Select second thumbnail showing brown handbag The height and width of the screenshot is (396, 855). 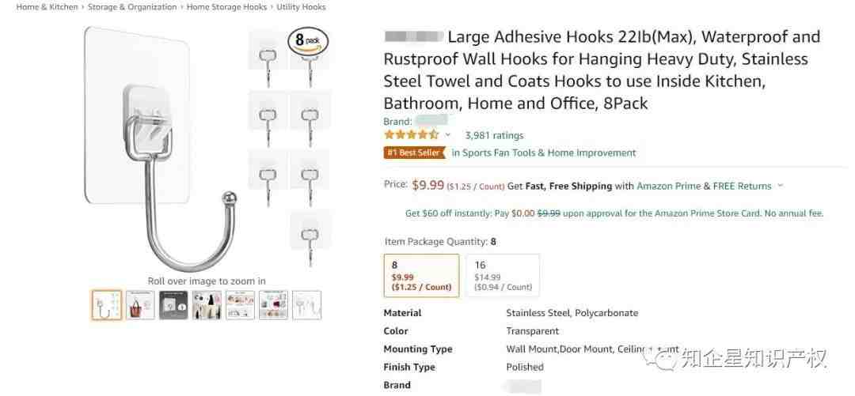point(140,304)
